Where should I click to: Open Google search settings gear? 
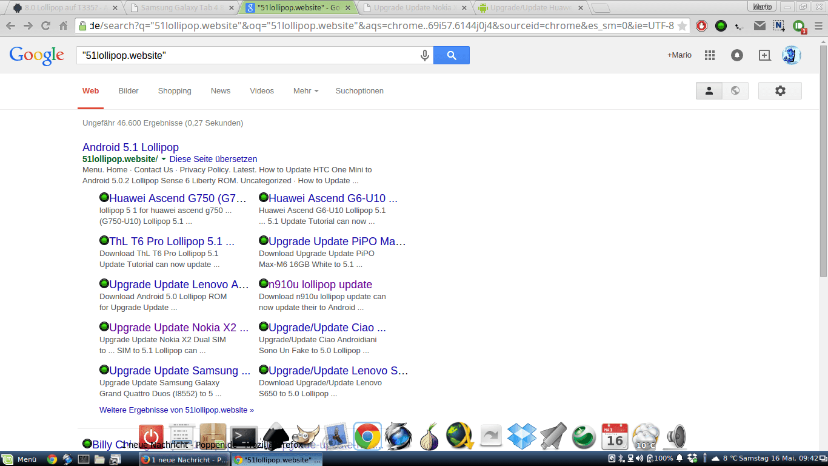pyautogui.click(x=780, y=90)
